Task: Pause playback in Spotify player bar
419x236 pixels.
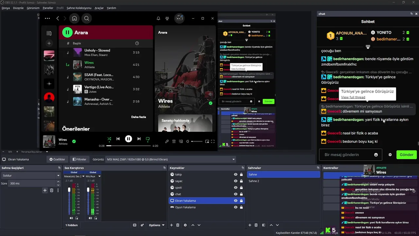Action: tap(128, 139)
